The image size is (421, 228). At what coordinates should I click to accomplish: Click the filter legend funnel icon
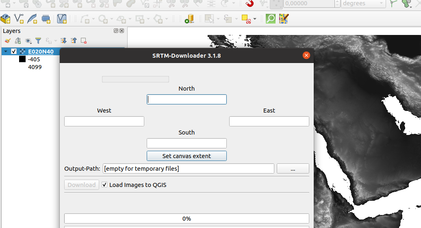click(x=38, y=41)
